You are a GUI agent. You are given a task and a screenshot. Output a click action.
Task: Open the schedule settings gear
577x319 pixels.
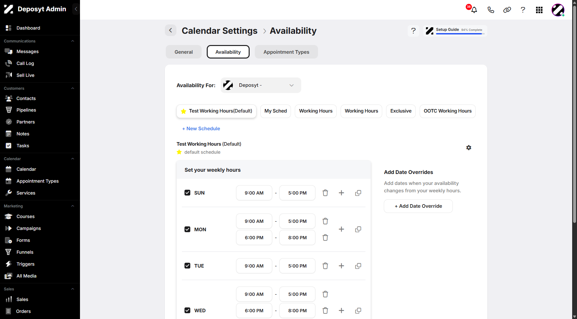point(469,148)
